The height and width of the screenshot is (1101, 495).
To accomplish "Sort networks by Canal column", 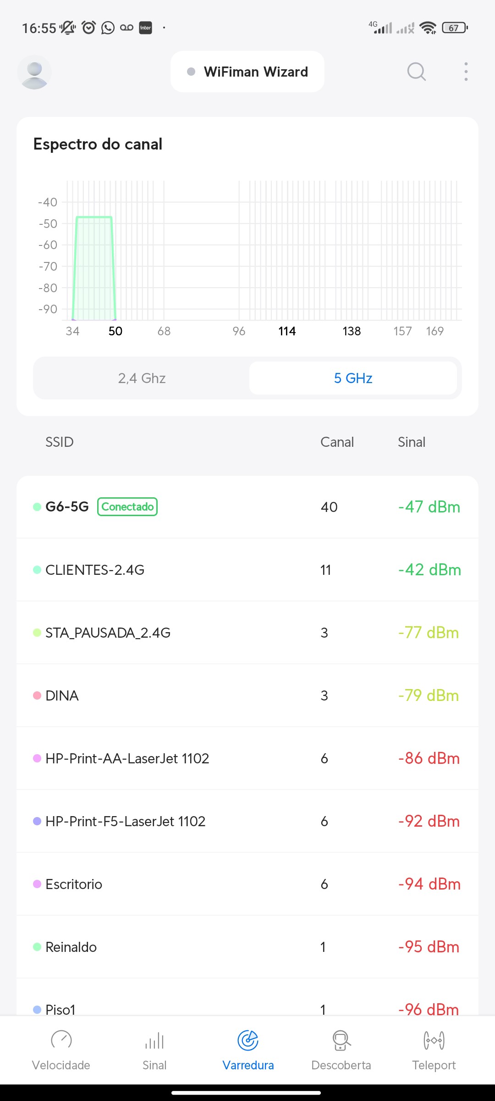I will [337, 442].
